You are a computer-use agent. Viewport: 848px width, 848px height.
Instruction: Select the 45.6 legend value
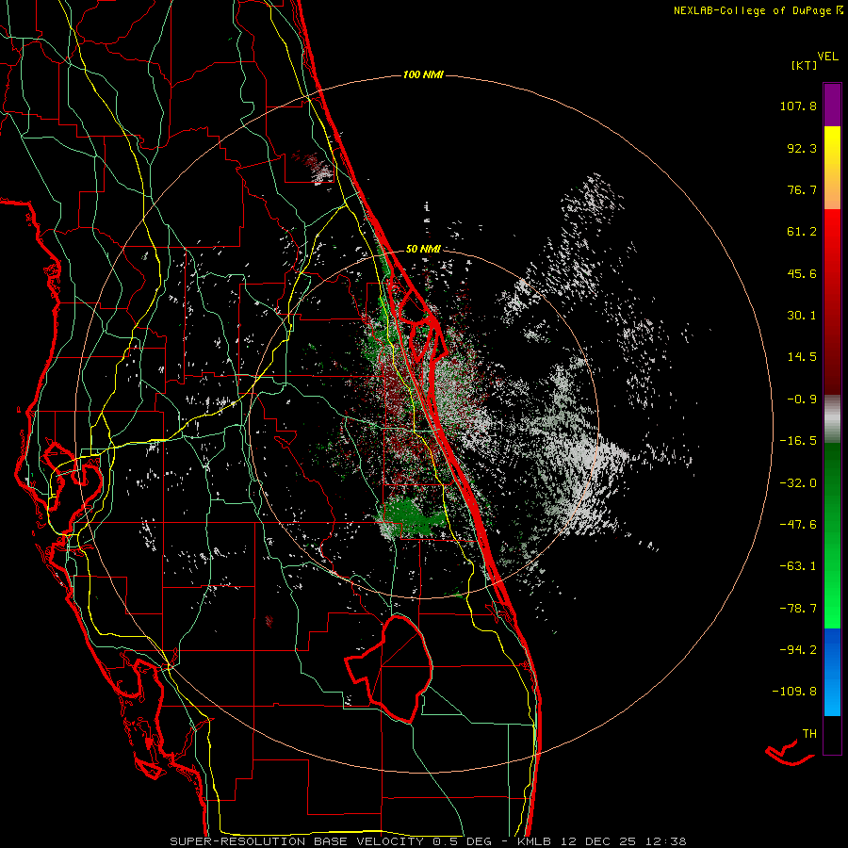(x=802, y=273)
